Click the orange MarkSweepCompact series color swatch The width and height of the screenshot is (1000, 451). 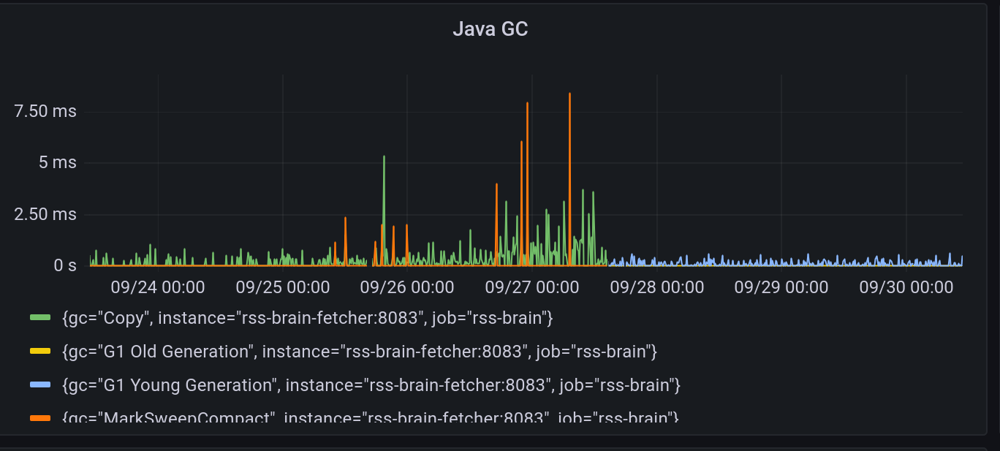[40, 418]
